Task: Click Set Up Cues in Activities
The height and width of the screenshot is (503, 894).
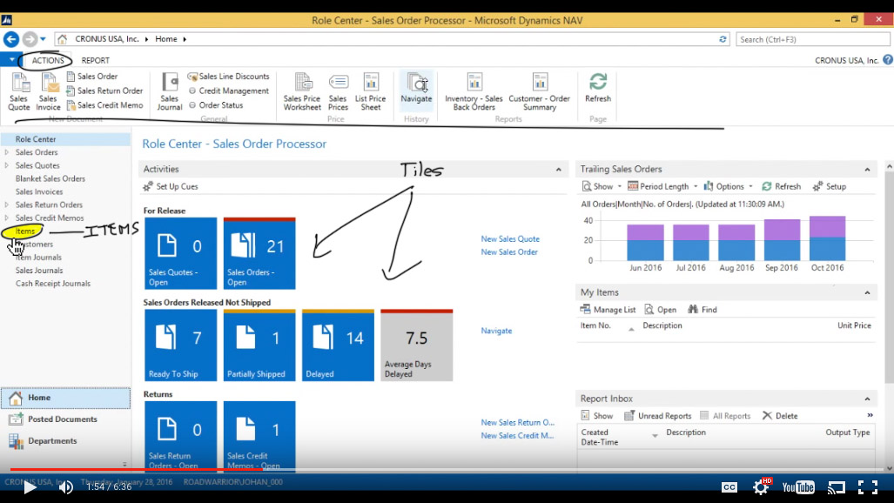Action: pyautogui.click(x=171, y=186)
